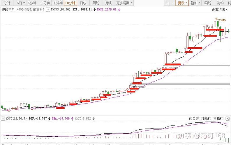Zoom in with the plus icon
Screen dimensions: 231x145
(x=167, y=3)
